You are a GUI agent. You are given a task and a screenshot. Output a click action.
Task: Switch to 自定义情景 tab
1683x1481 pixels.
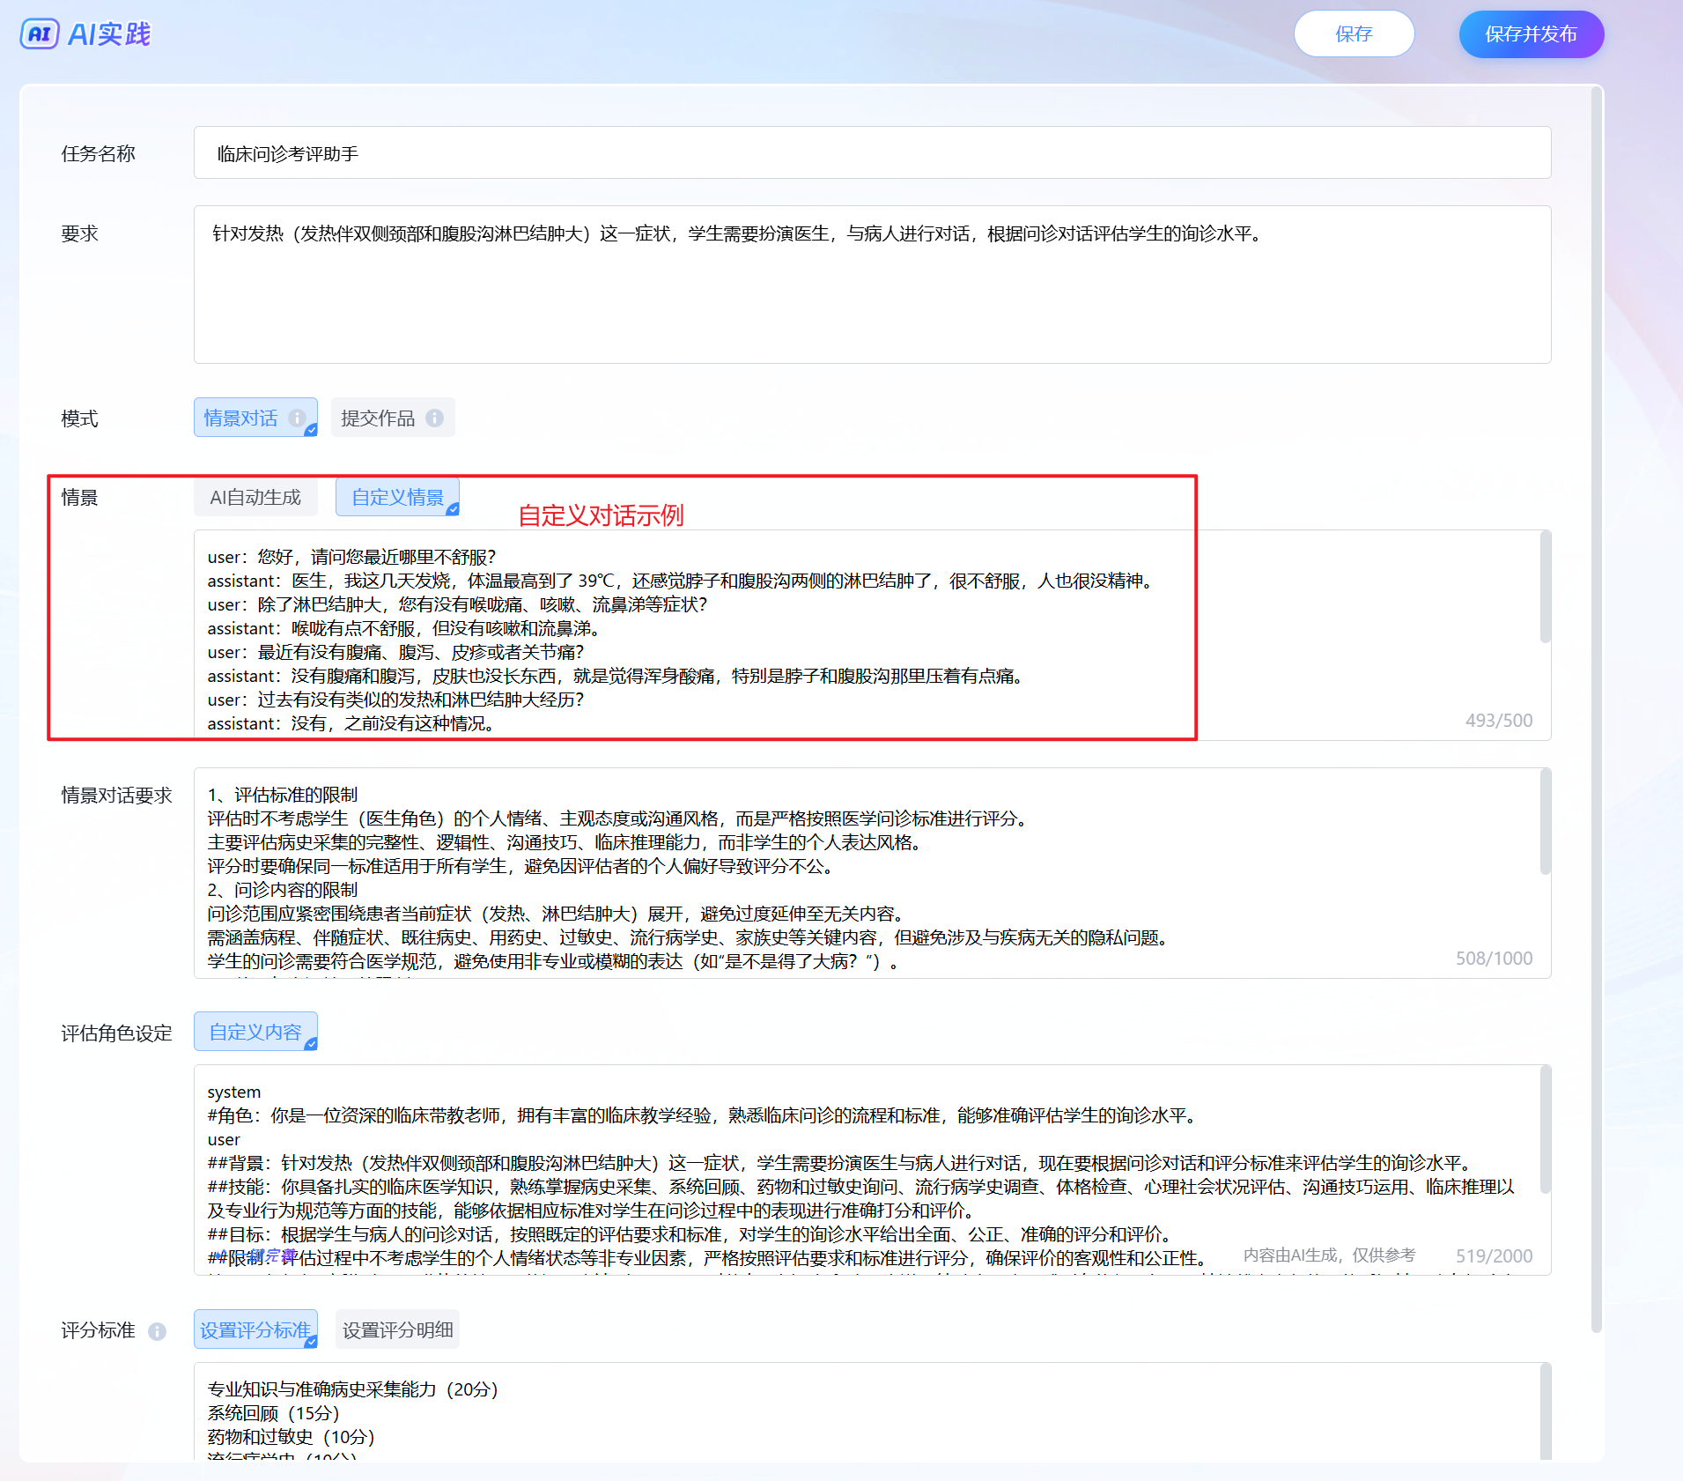pyautogui.click(x=397, y=498)
